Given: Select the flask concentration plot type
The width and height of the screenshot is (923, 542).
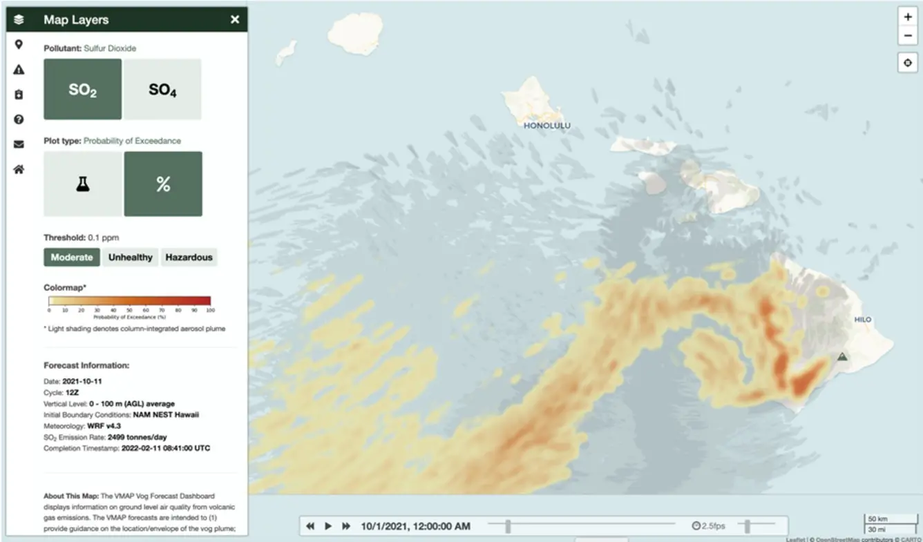Looking at the screenshot, I should 83,184.
